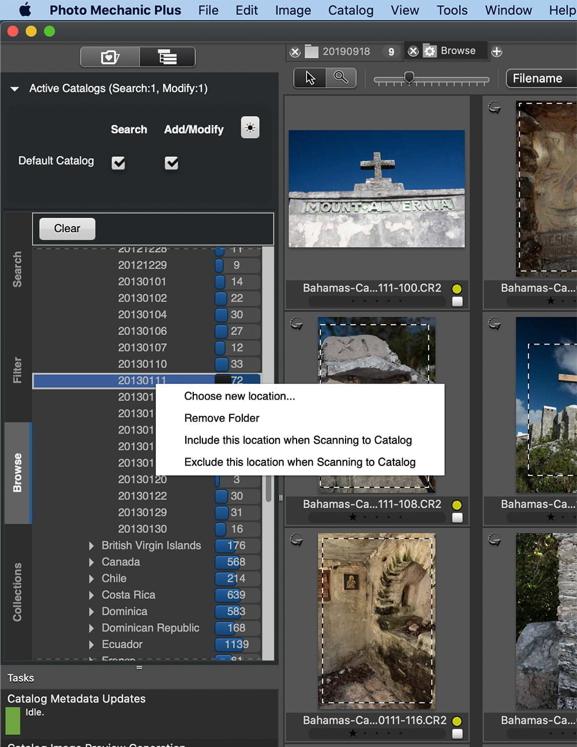Select the arrow pointer tool
The width and height of the screenshot is (577, 747).
(310, 78)
